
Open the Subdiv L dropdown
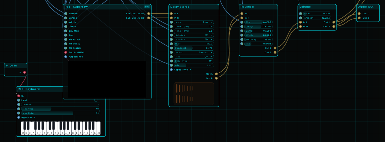click(194, 35)
